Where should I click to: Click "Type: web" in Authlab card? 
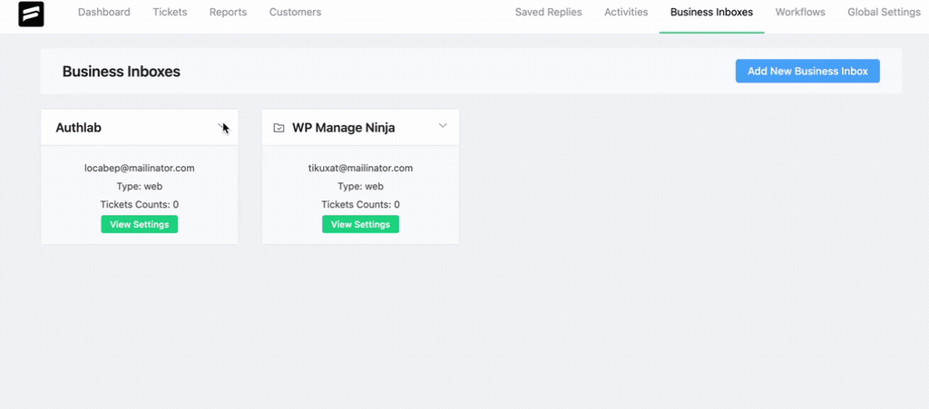point(139,187)
